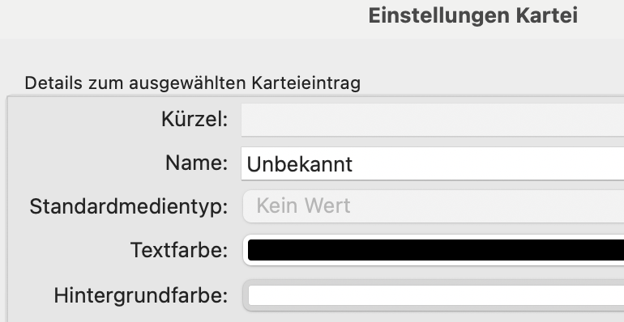Click the Einstellungen Kartei window title
624x322 pixels.
(472, 16)
